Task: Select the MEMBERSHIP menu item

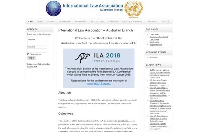Action: click(x=65, y=21)
